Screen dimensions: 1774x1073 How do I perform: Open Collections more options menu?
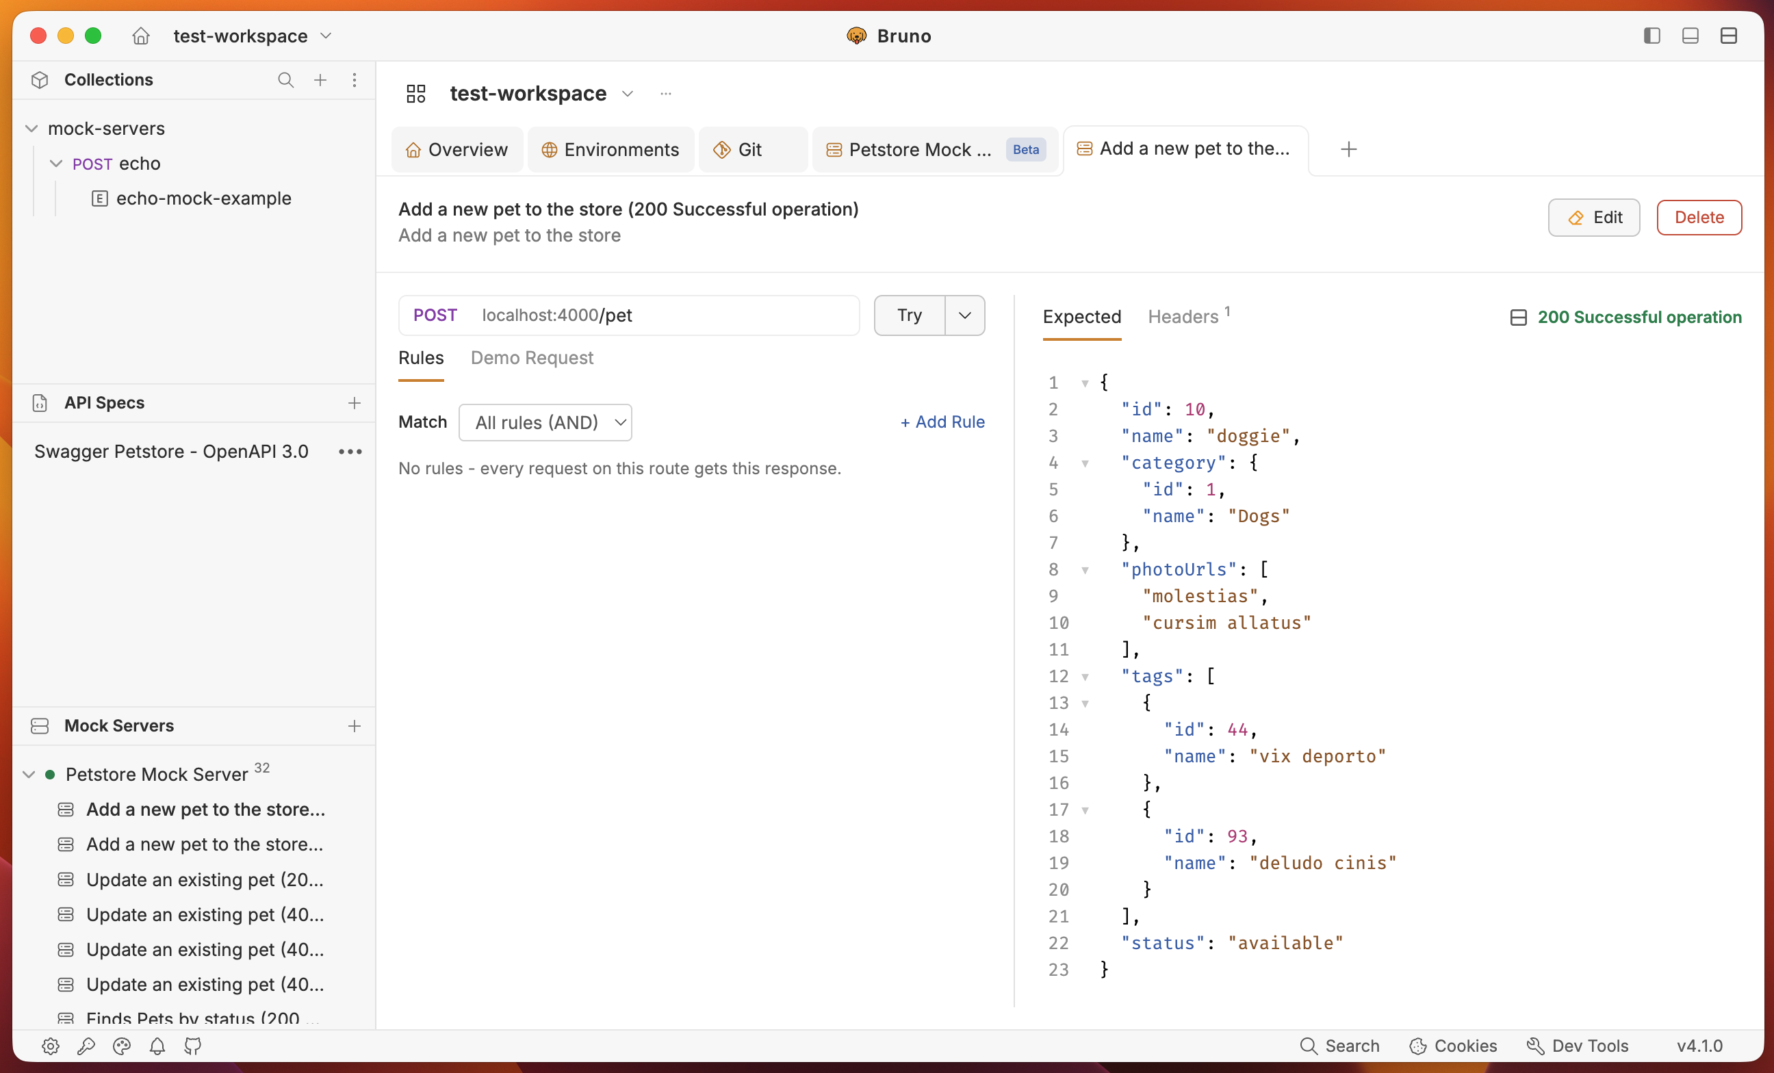tap(355, 80)
